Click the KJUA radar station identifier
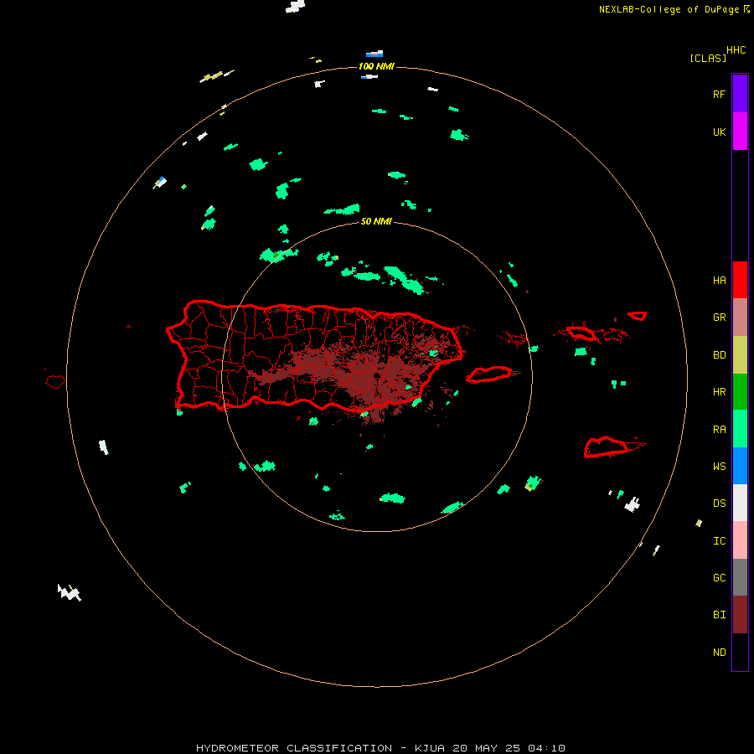The image size is (754, 754). click(430, 748)
